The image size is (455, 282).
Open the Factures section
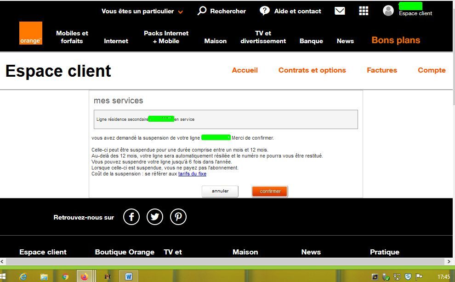(x=381, y=70)
